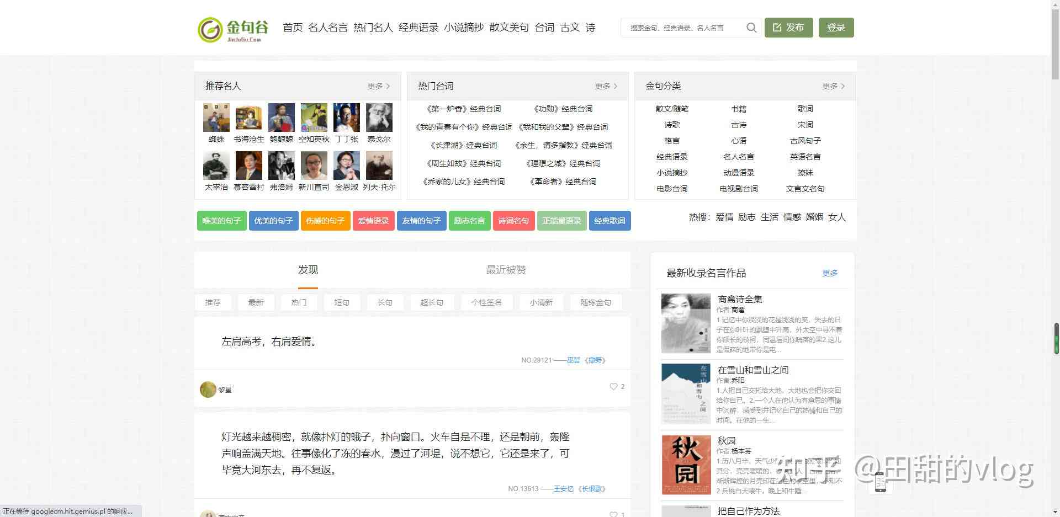Search hot keyword 婚姻
Image resolution: width=1060 pixels, height=517 pixels.
click(814, 217)
